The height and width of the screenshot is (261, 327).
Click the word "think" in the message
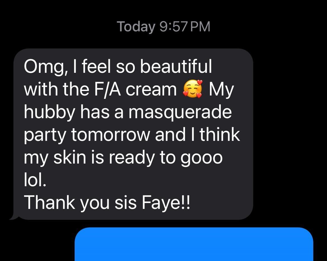pyautogui.click(x=220, y=134)
